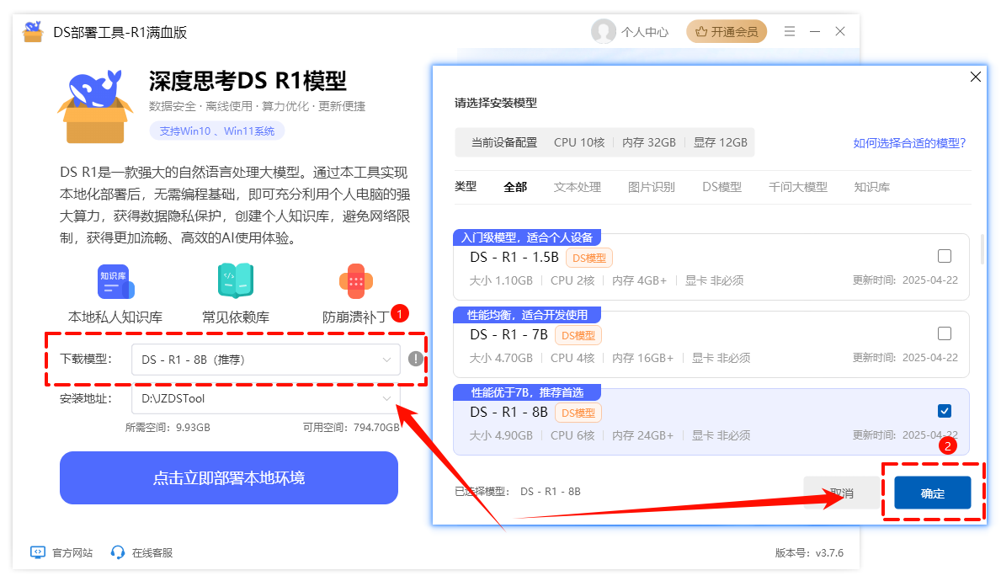1001x581 pixels.
Task: Click the 已选择模型 DS - R1 - 8B text
Action: click(x=518, y=492)
